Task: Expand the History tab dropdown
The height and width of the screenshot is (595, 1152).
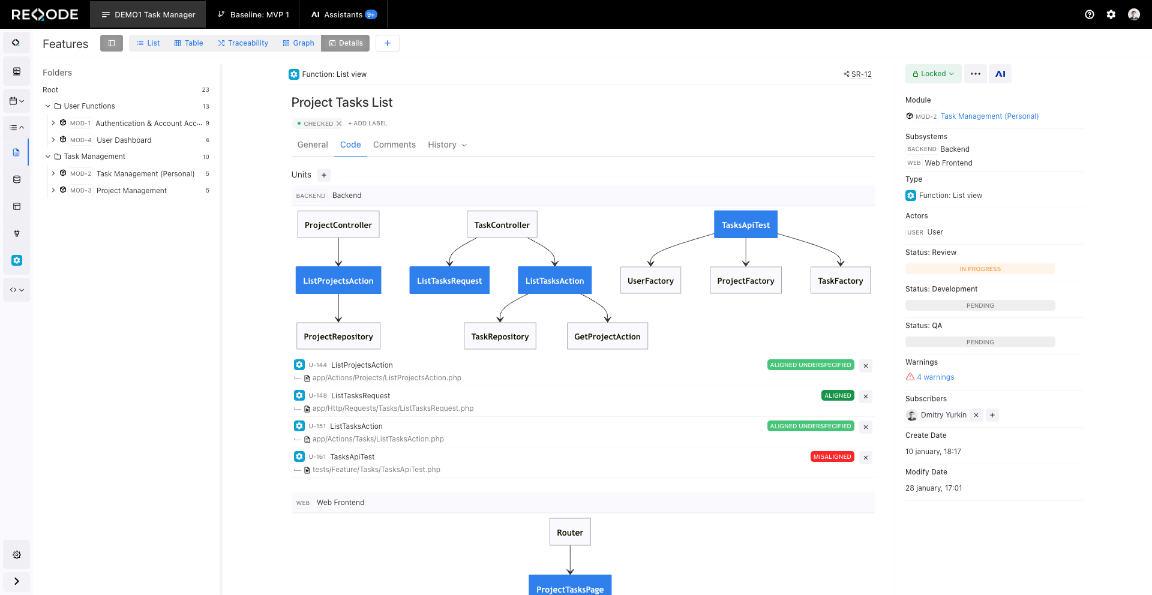Action: tap(464, 145)
